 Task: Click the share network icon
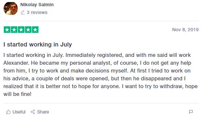point(33,112)
